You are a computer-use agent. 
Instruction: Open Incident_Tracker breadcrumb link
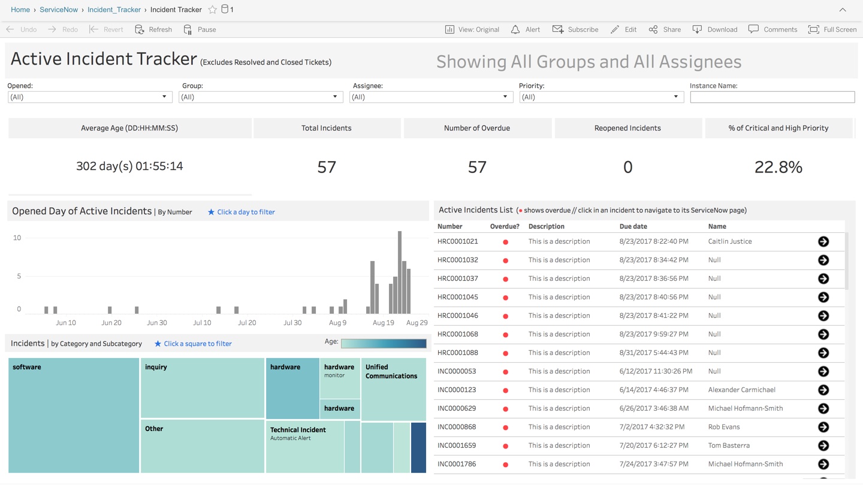[114, 10]
